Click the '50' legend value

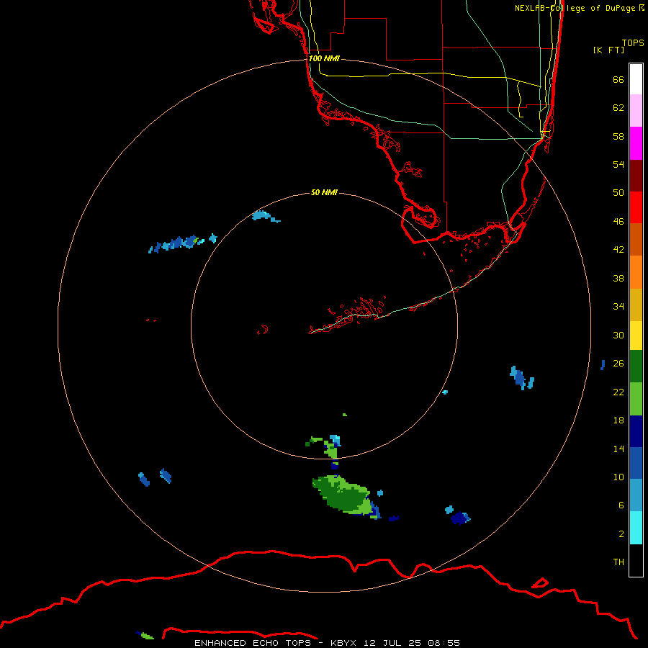click(618, 193)
